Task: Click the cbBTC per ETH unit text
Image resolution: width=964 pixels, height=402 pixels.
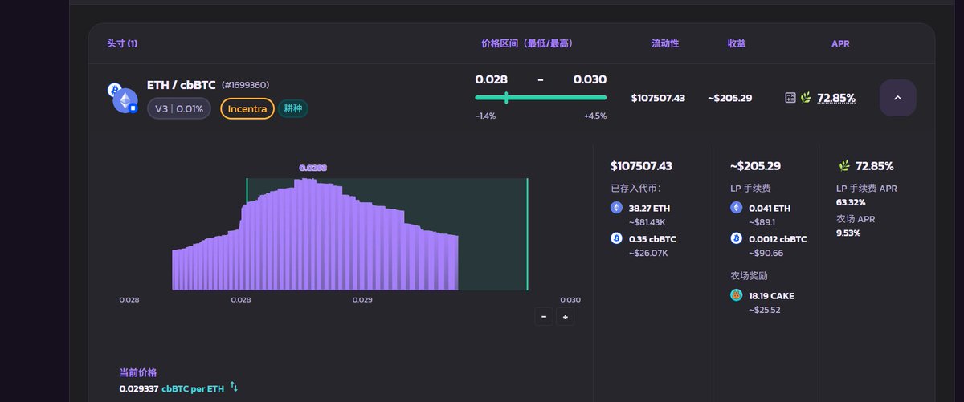Action: tap(193, 388)
